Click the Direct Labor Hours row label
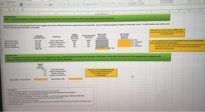Image resolution: width=205 pixels, height=112 pixels. [11, 41]
